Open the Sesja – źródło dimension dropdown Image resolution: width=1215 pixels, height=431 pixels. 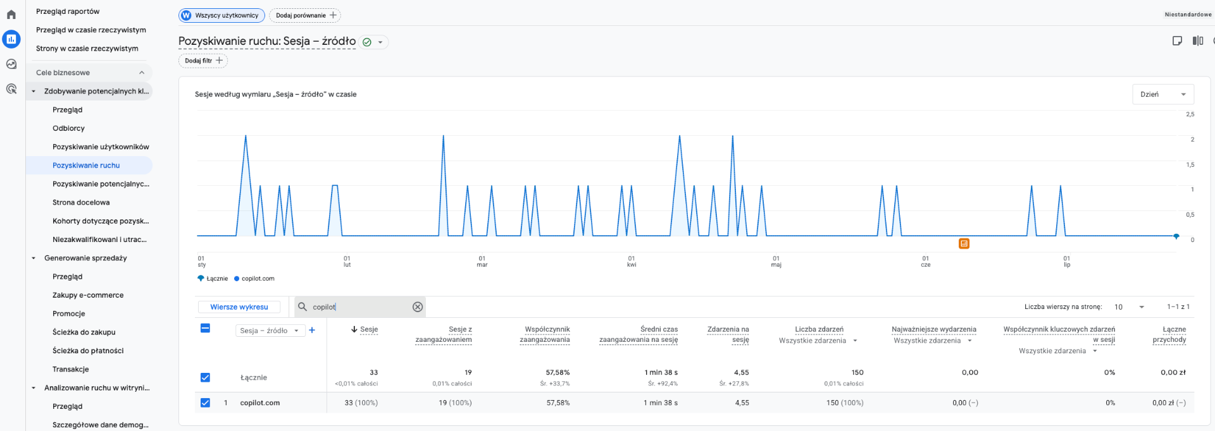tap(270, 331)
